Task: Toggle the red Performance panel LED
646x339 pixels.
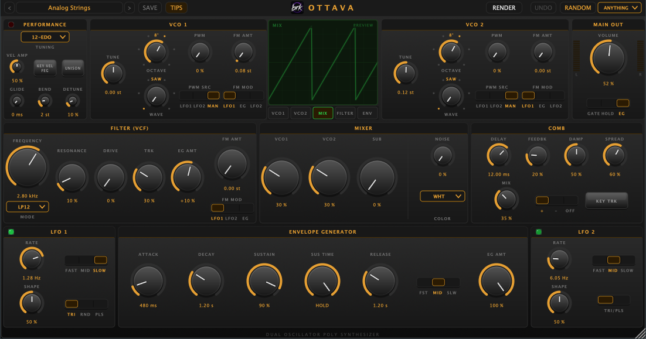Action: tap(11, 25)
